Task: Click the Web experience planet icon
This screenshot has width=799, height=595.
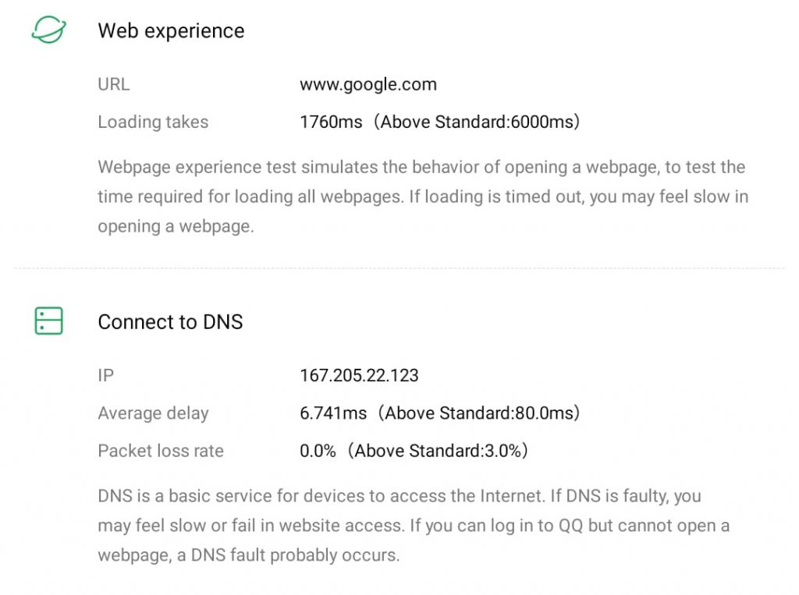Action: [x=48, y=30]
